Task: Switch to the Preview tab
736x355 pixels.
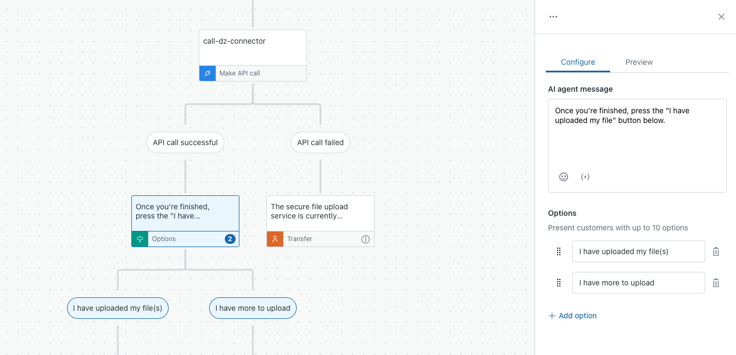Action: [x=639, y=62]
